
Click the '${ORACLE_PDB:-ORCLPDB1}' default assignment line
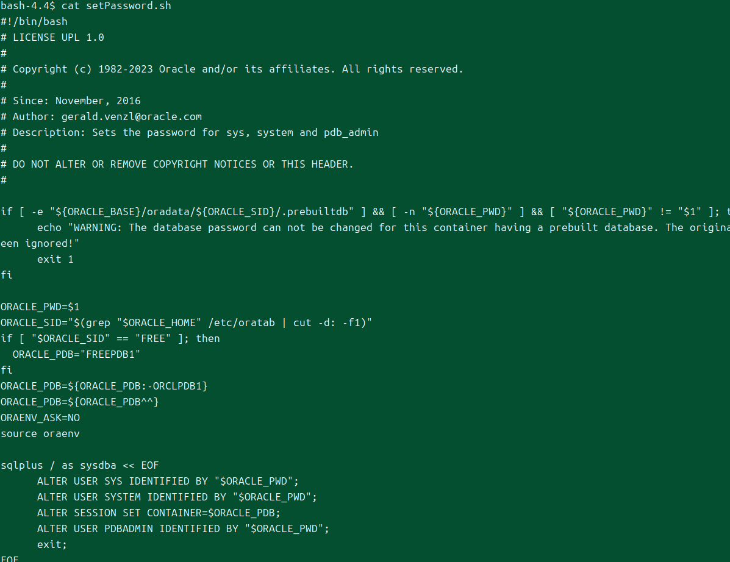pos(104,386)
